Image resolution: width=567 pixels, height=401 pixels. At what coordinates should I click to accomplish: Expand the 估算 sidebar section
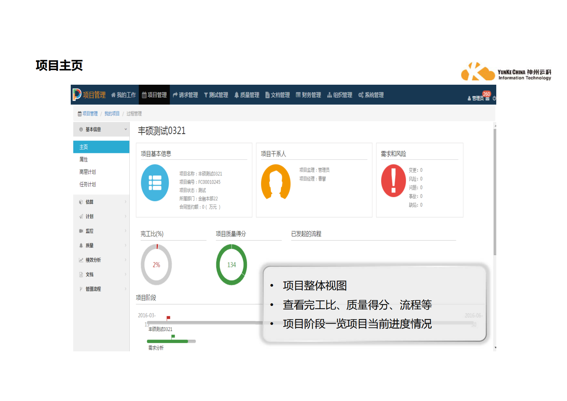101,202
